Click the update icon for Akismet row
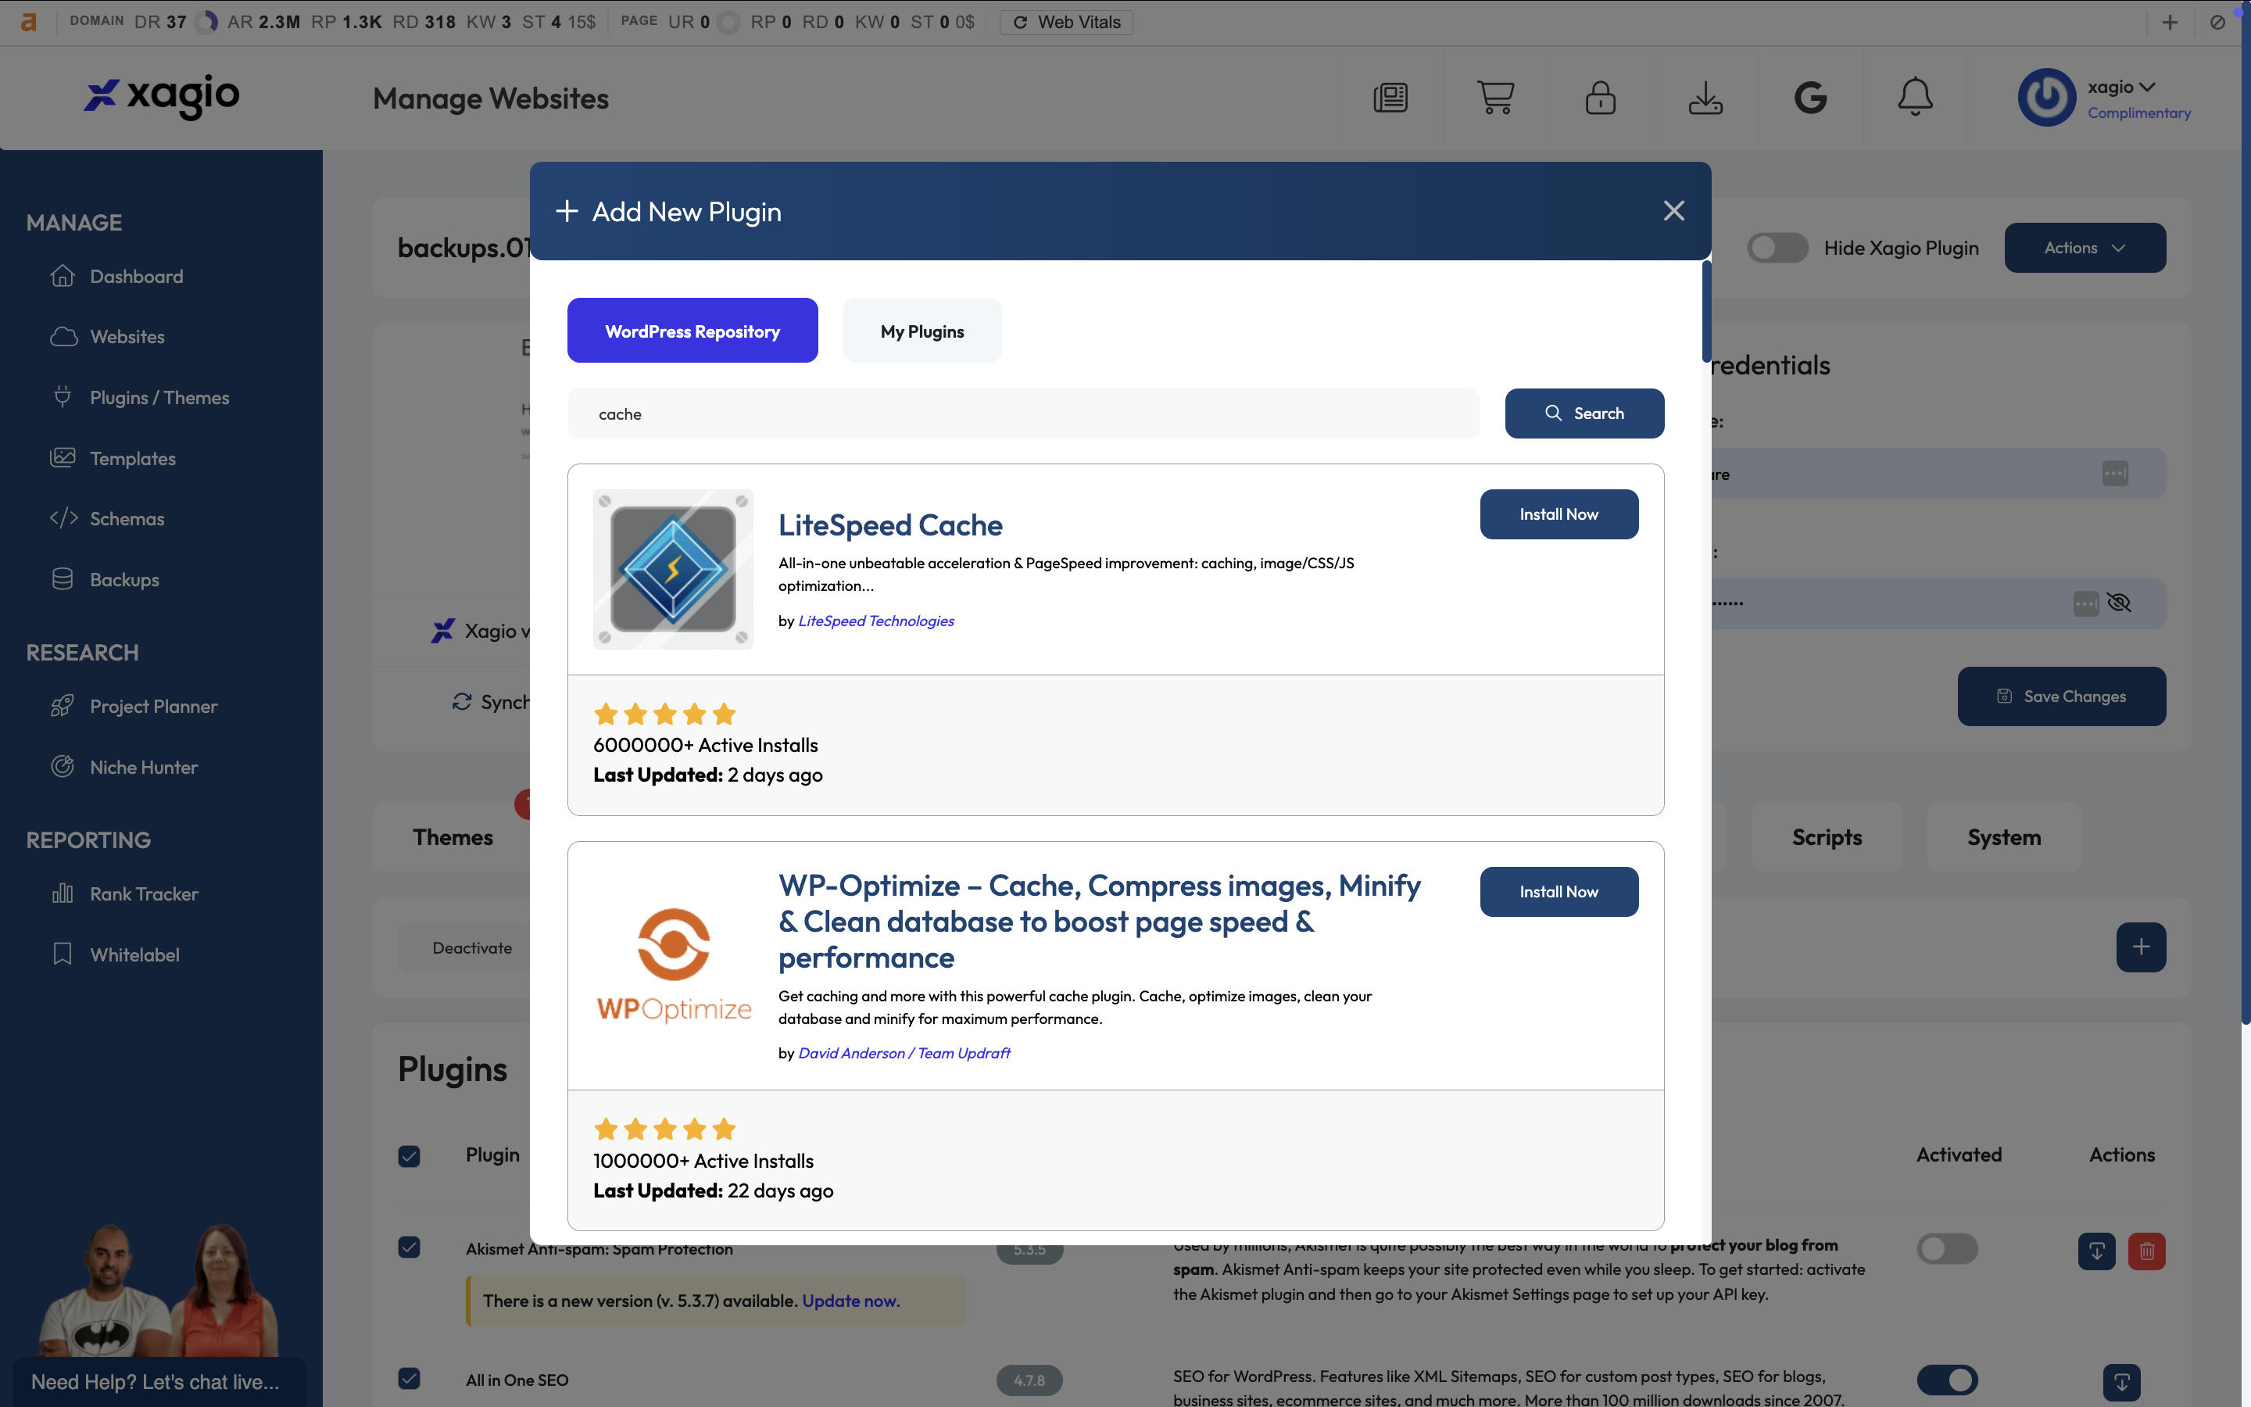 (2096, 1251)
